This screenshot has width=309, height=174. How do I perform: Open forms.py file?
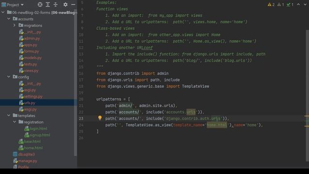tap(31, 51)
